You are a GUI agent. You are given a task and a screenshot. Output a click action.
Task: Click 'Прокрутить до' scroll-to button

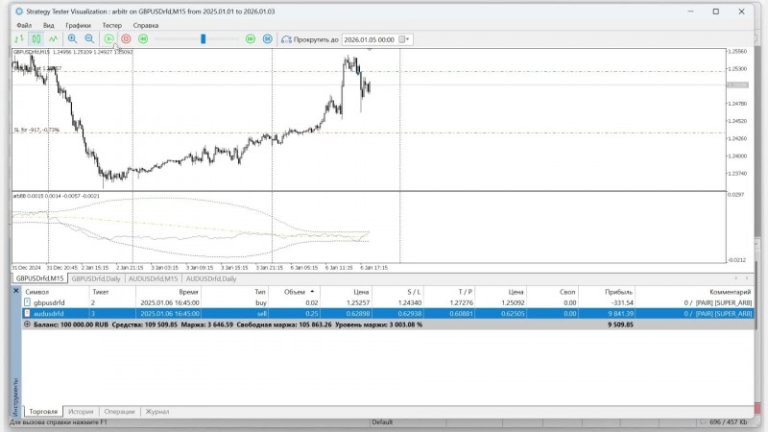309,39
